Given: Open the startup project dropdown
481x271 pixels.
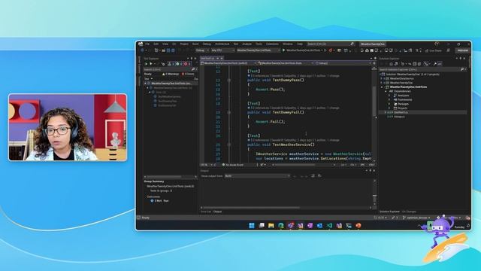Looking at the screenshot, I should 259,50.
